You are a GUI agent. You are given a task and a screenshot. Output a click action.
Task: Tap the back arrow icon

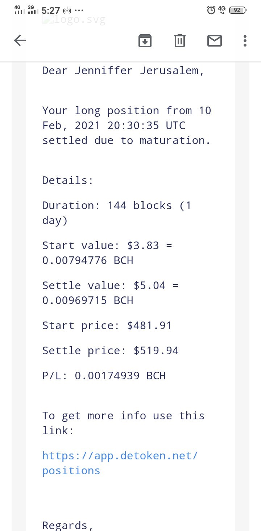[20, 40]
